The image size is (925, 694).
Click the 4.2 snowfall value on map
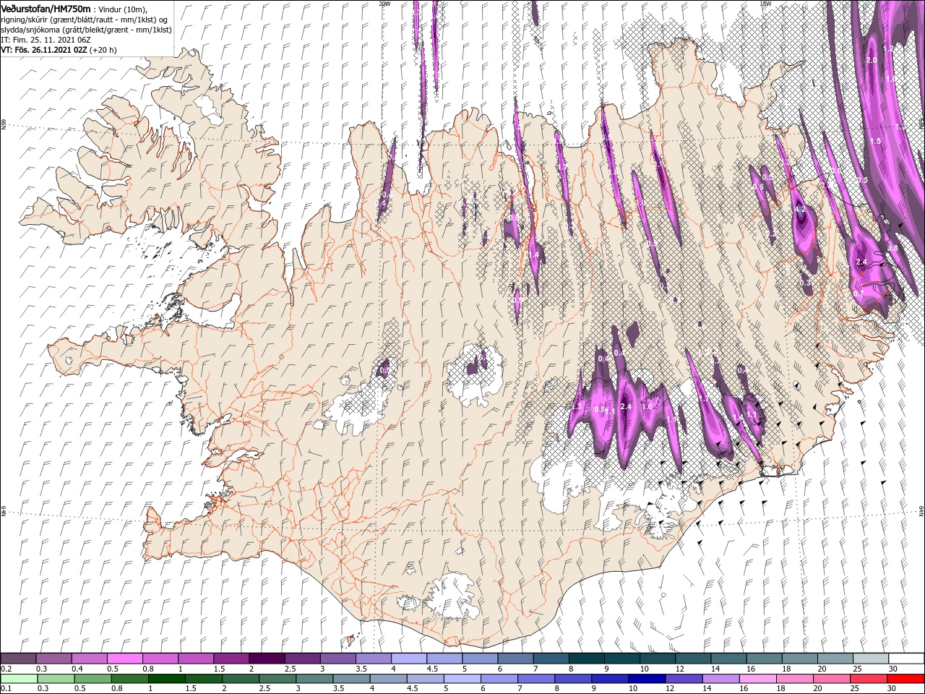(800, 209)
